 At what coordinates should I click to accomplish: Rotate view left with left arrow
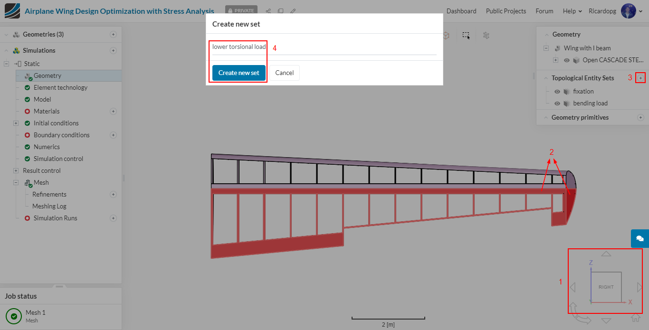573,287
